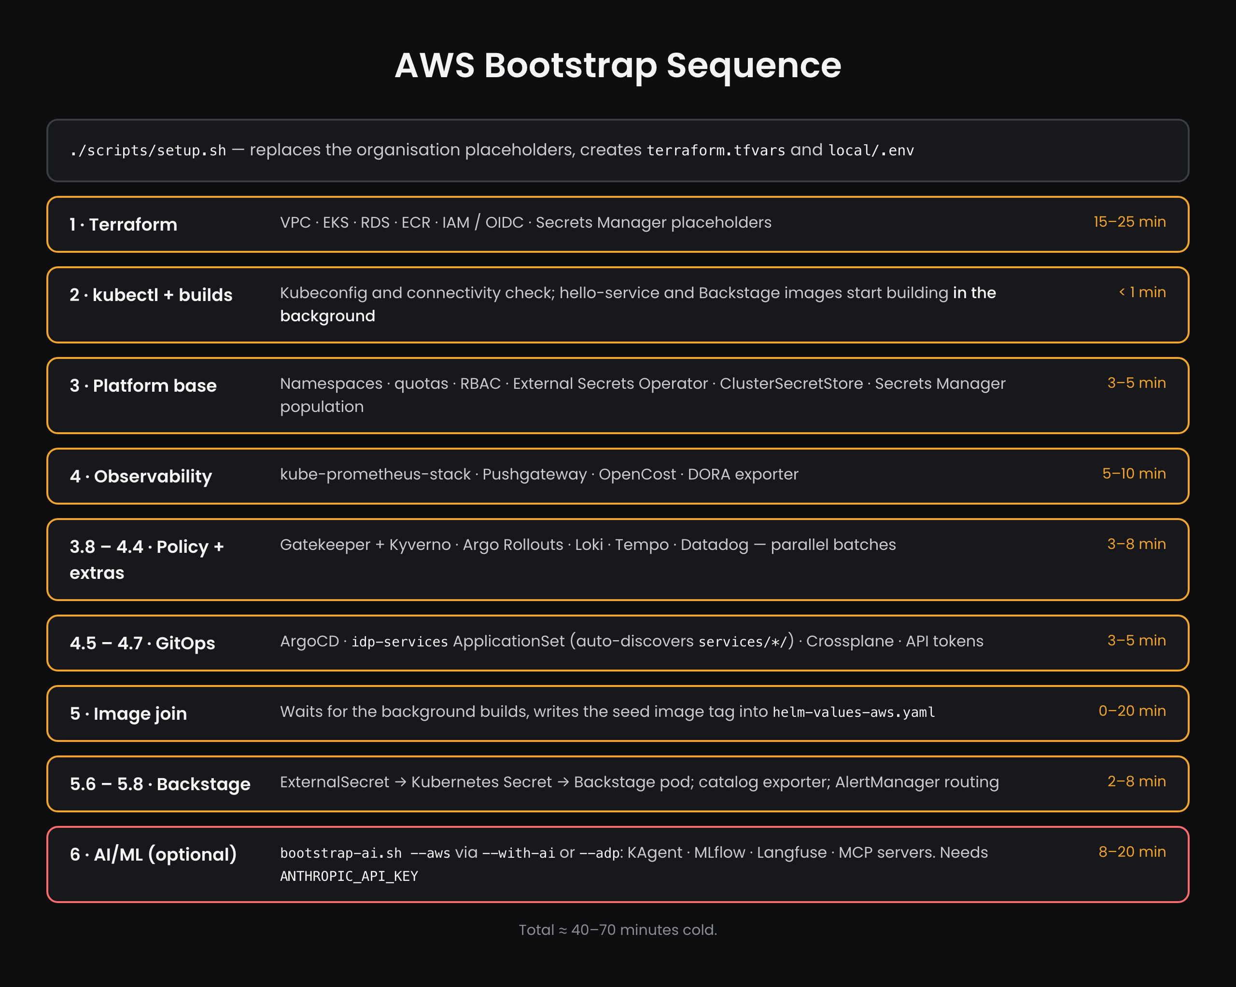Select the 6 · AI/ML (optional) label
The height and width of the screenshot is (987, 1236).
click(x=153, y=855)
